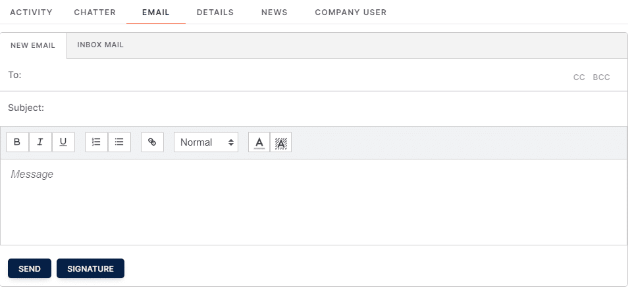Insert a hyperlink in the message
Viewport: 632px width, 292px height.
[x=152, y=142]
